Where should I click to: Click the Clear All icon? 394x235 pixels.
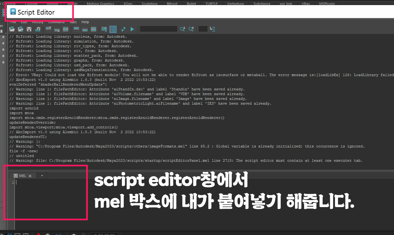[66, 29]
